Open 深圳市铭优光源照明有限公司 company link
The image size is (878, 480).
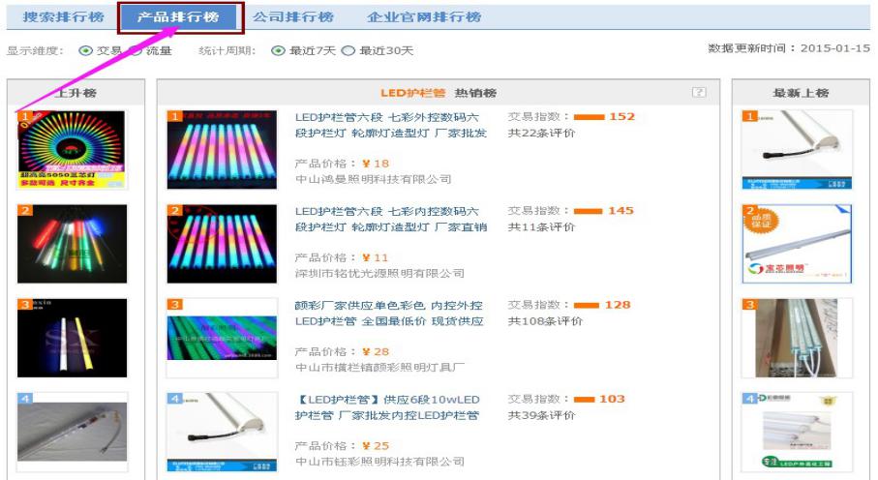click(379, 273)
